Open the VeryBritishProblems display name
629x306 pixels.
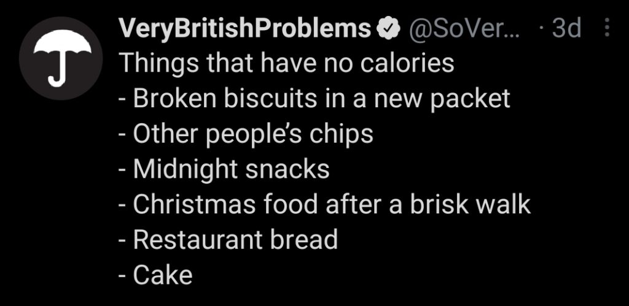coord(244,28)
